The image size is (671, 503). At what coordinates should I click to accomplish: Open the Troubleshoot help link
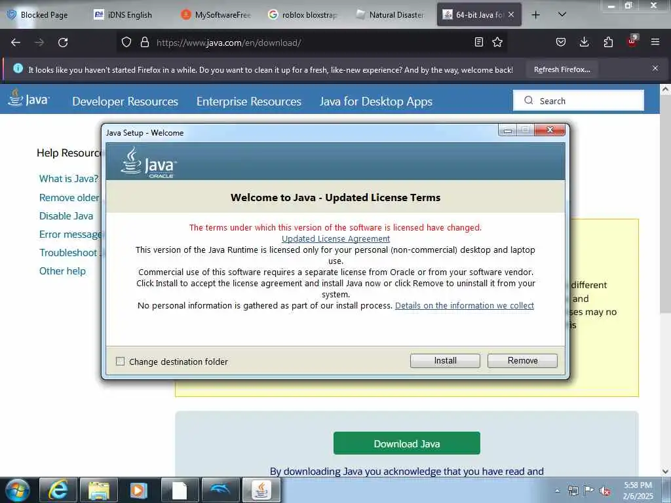pos(69,253)
